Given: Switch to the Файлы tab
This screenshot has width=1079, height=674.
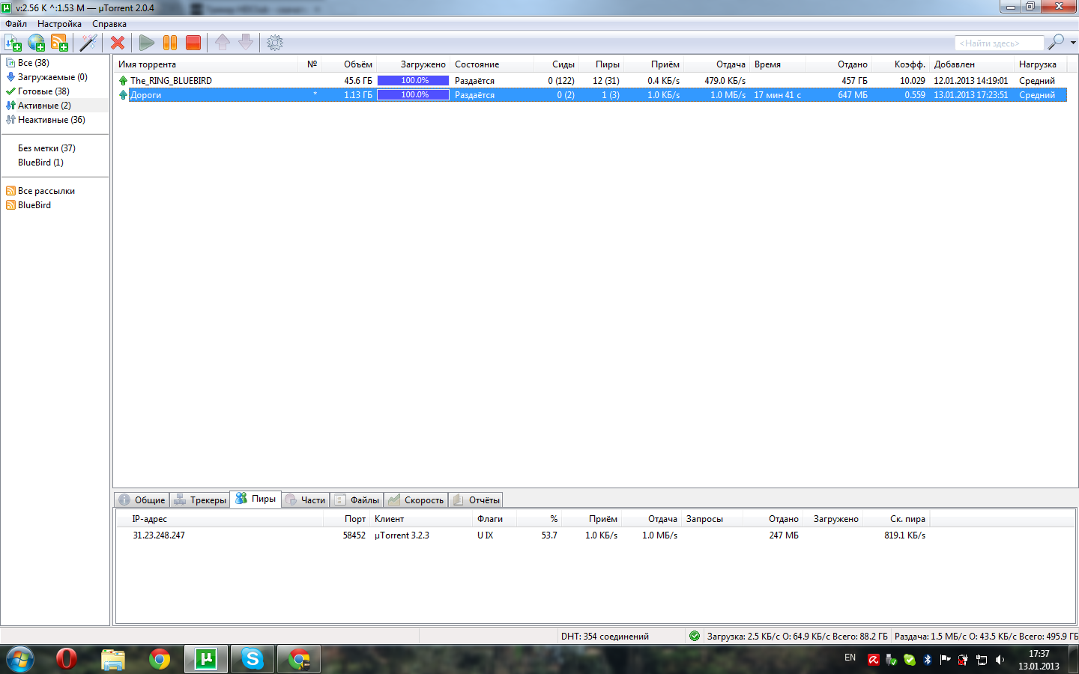Looking at the screenshot, I should [357, 500].
